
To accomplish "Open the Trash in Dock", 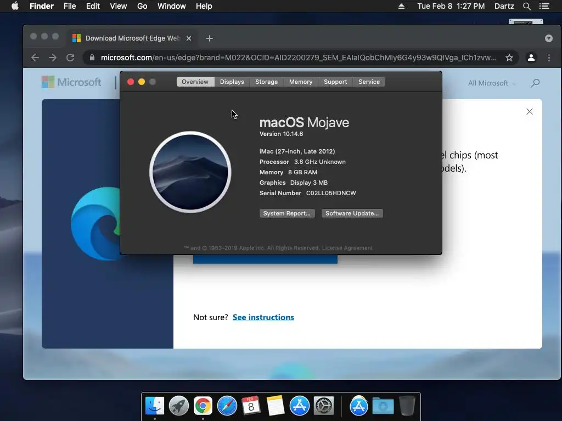I will point(407,406).
